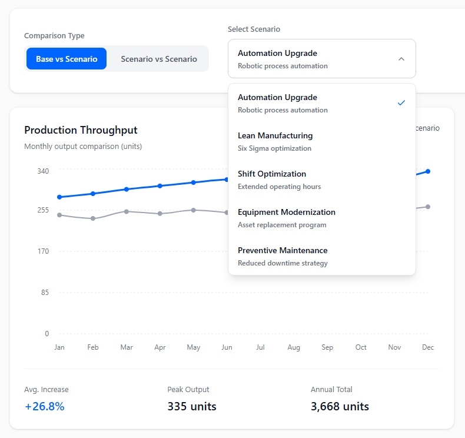Click the January blue scenario data point
The image size is (465, 438).
pyautogui.click(x=59, y=197)
